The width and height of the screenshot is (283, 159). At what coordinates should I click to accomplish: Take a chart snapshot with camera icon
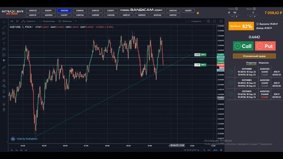(221, 21)
